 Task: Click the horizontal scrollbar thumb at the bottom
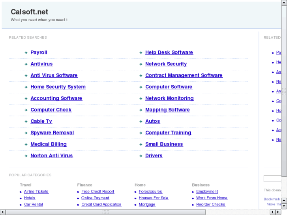click(x=105, y=212)
